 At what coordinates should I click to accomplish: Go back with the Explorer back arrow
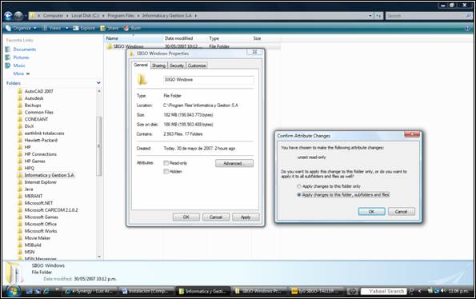(x=8, y=15)
